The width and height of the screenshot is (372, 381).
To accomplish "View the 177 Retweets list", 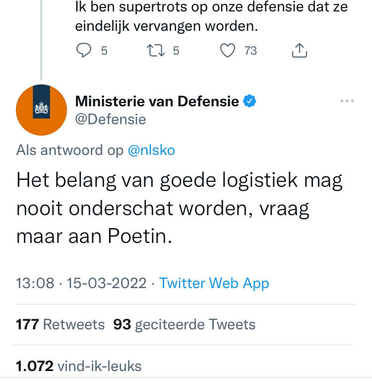I will [61, 324].
